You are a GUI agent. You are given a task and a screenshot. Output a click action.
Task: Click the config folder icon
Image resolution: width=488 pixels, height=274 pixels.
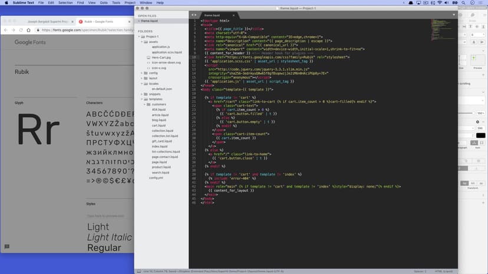pos(146,73)
